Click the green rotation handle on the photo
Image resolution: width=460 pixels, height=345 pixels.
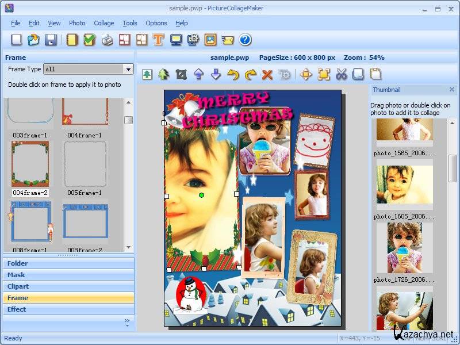click(x=201, y=195)
